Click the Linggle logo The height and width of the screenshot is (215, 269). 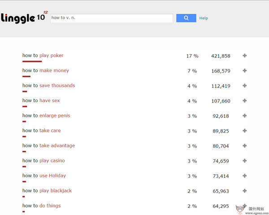click(22, 18)
